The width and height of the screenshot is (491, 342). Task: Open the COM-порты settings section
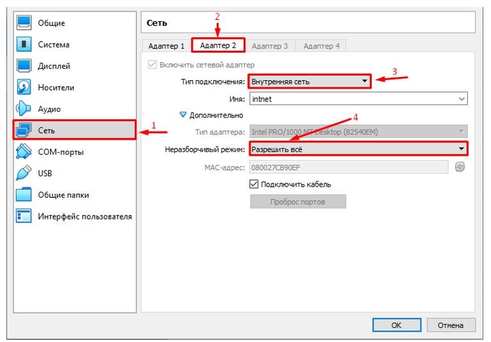pos(75,151)
